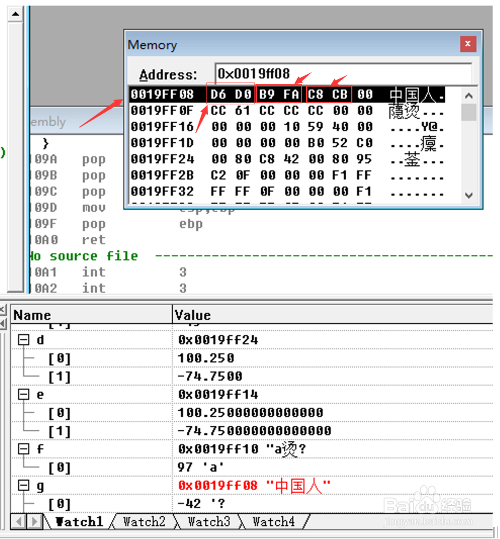The width and height of the screenshot is (500, 539).
Task: Switch to the Watch3 tab
Action: [209, 522]
